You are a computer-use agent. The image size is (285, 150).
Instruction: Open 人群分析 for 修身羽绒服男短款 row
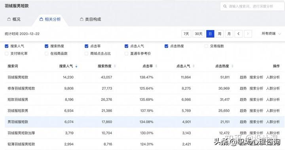pyautogui.click(x=273, y=88)
